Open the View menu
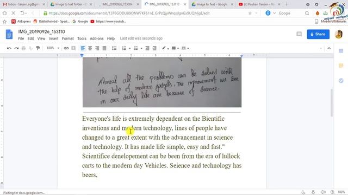Screen dimensions: 348x195 pos(41,38)
